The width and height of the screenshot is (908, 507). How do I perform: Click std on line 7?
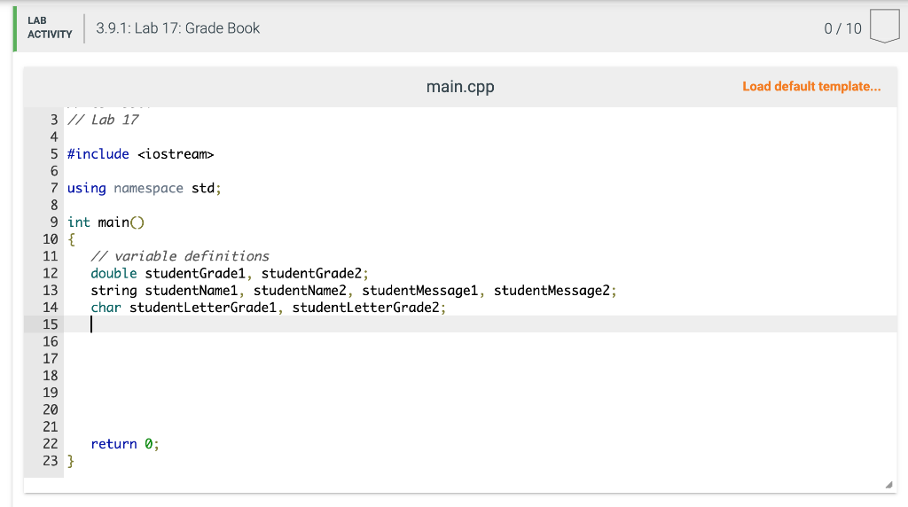[203, 189]
